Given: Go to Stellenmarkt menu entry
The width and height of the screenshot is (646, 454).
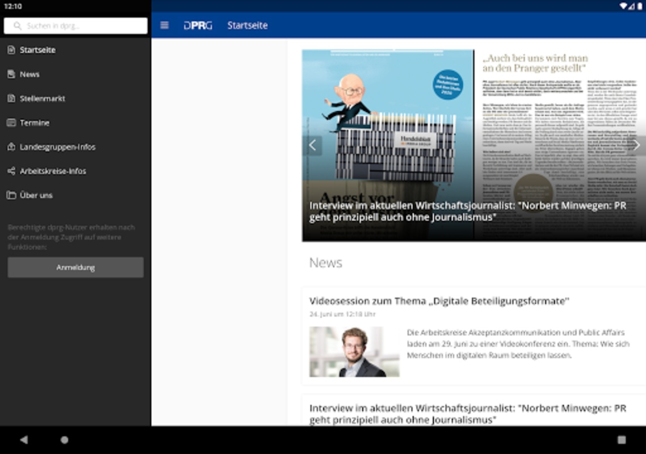Looking at the screenshot, I should point(75,99).
